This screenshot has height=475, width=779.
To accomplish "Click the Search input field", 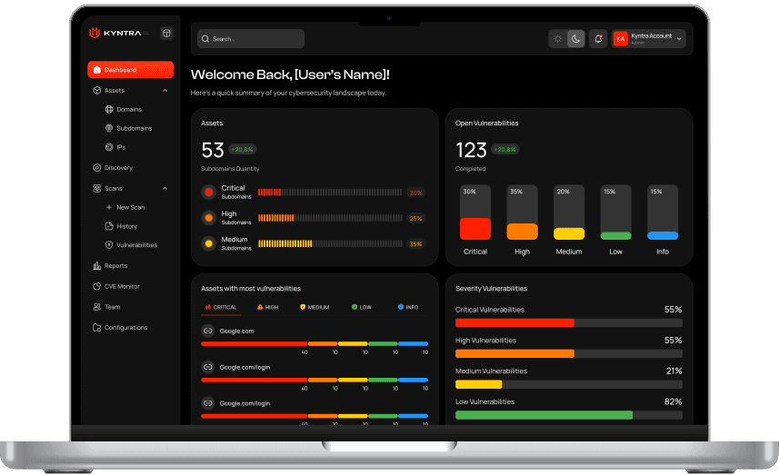I will (251, 39).
